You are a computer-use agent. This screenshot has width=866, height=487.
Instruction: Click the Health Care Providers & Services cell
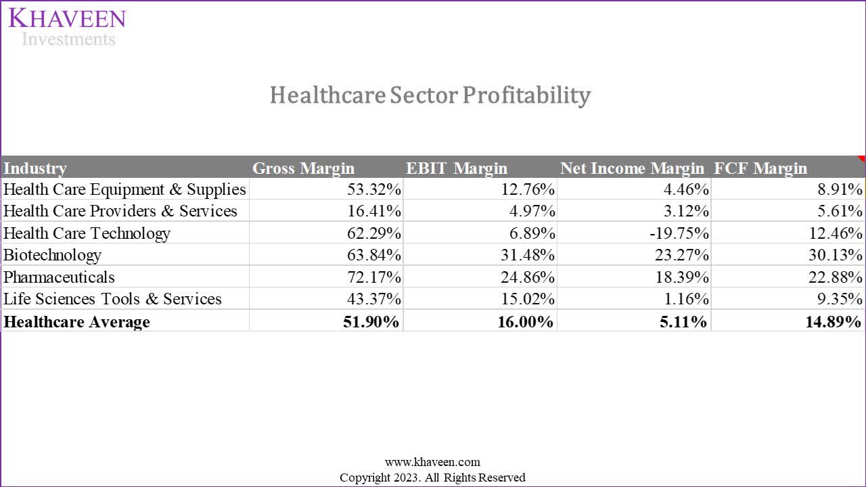click(x=120, y=211)
